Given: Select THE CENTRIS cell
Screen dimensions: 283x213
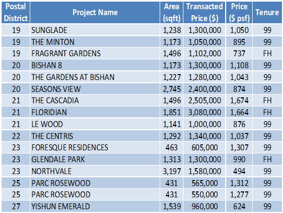Looking at the screenshot, I should 95,136.
